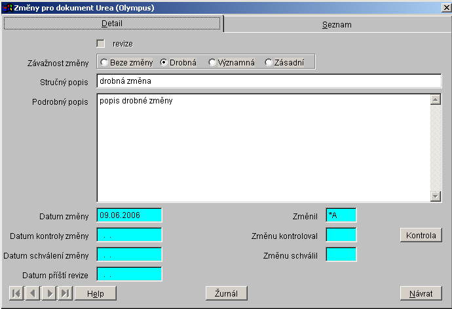Pick the Drobná radio option
This screenshot has width=452, height=309.
point(164,63)
